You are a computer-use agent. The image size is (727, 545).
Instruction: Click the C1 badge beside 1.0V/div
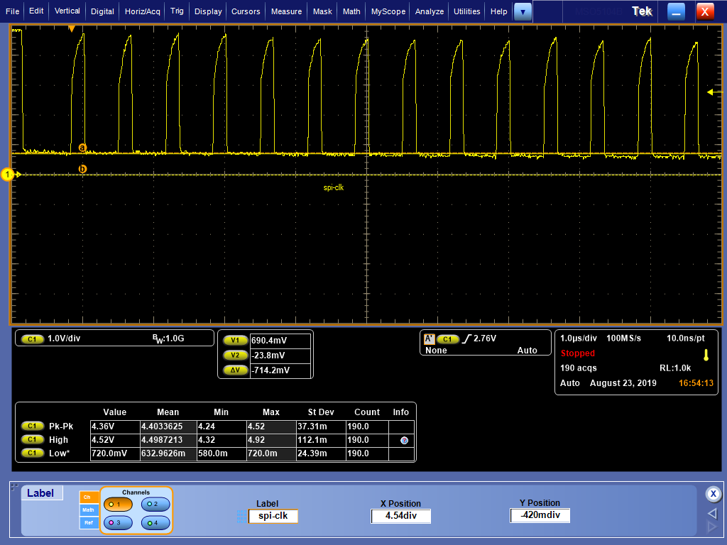point(32,339)
